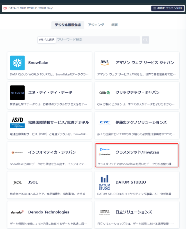Click the video camera icon beside DATA CLOUD WORLD TOUR
This screenshot has height=229, width=186.
pyautogui.click(x=5, y=8)
